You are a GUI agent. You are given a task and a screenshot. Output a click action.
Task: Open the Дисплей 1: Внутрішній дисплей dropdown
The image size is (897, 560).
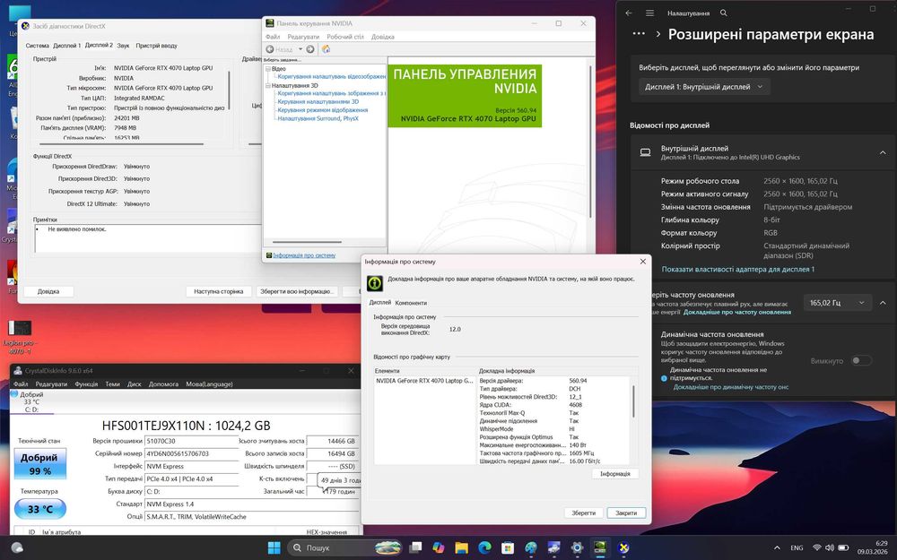[x=704, y=87]
